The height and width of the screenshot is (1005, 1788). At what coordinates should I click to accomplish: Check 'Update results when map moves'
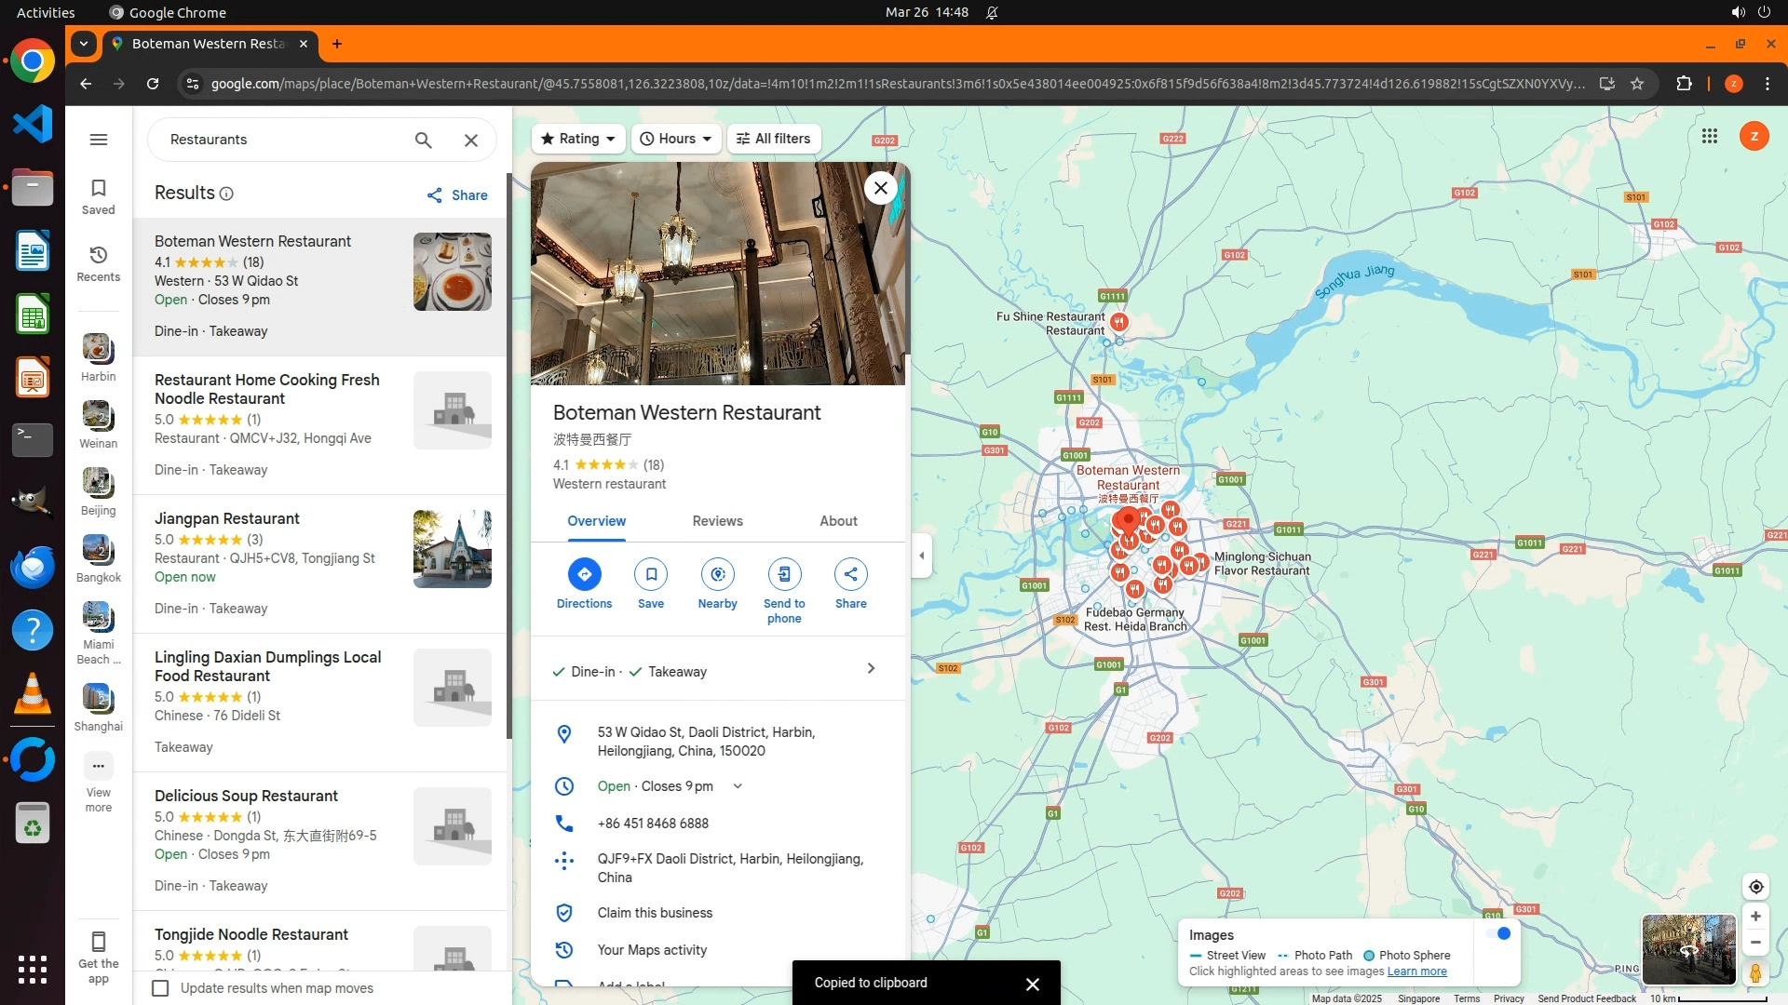tap(160, 988)
